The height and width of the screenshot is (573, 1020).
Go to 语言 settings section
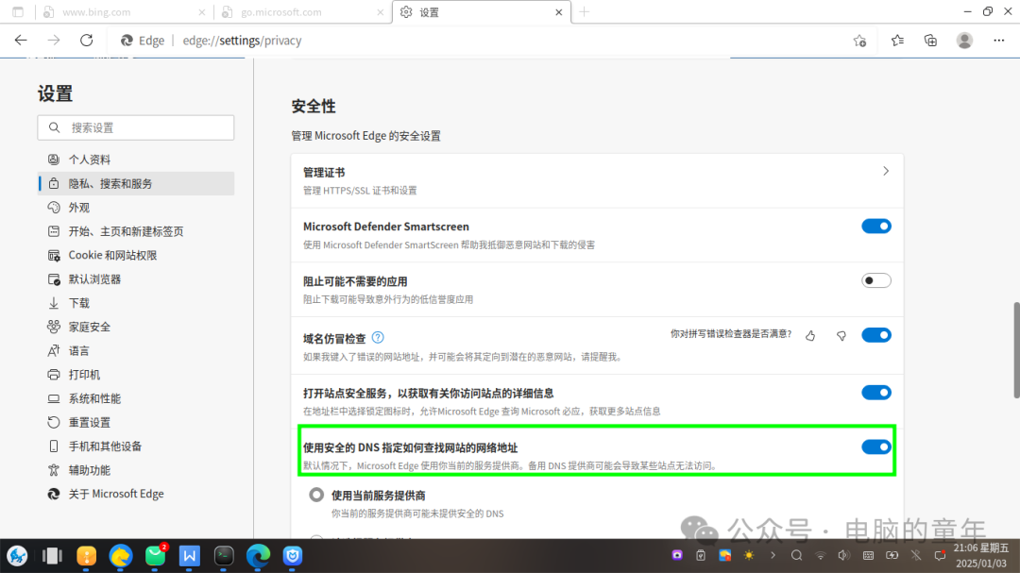[136, 350]
